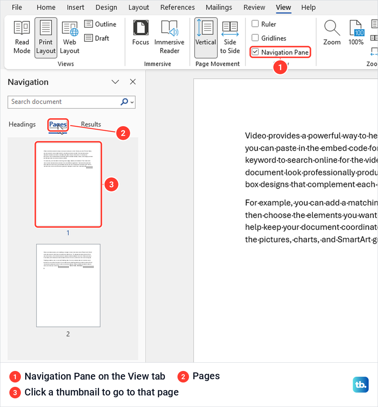The width and height of the screenshot is (378, 407).
Task: Open the Design ribbon tab
Action: pos(106,7)
